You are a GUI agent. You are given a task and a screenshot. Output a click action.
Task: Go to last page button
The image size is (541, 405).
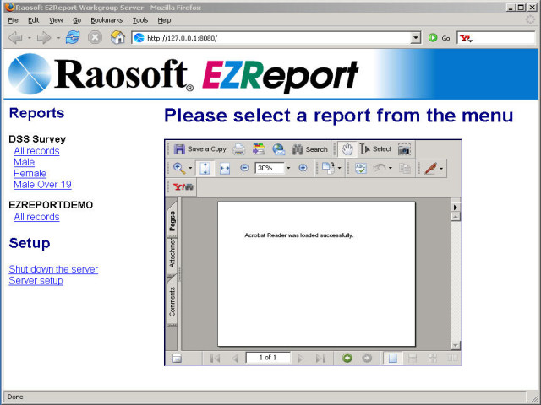click(x=320, y=359)
